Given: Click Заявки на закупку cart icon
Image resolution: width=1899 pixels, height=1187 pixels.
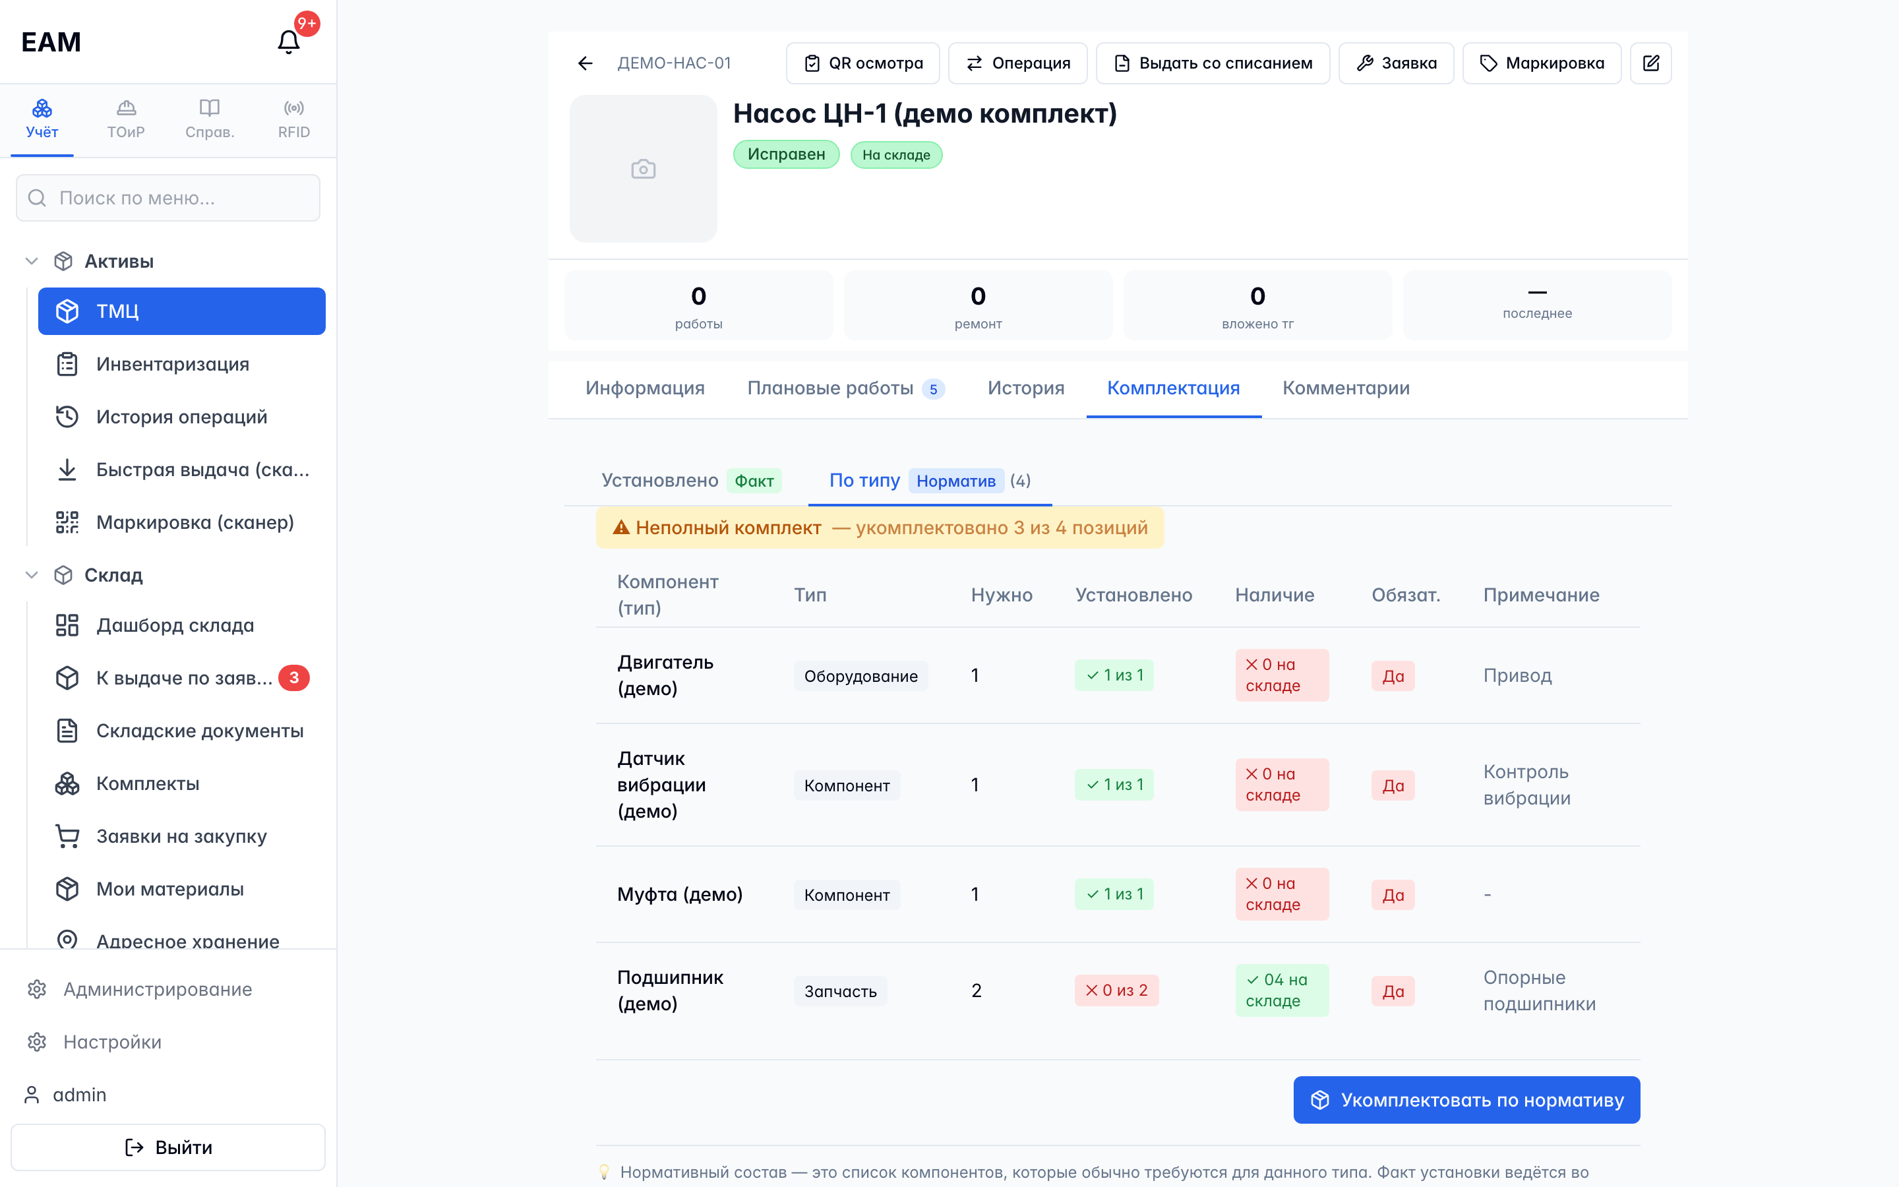Looking at the screenshot, I should [x=67, y=836].
